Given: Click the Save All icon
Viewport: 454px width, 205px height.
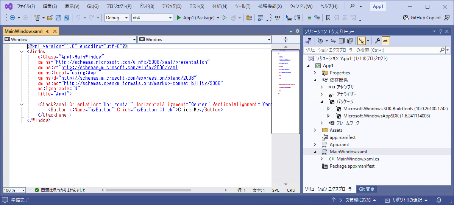Looking at the screenshot, I should click(67, 18).
